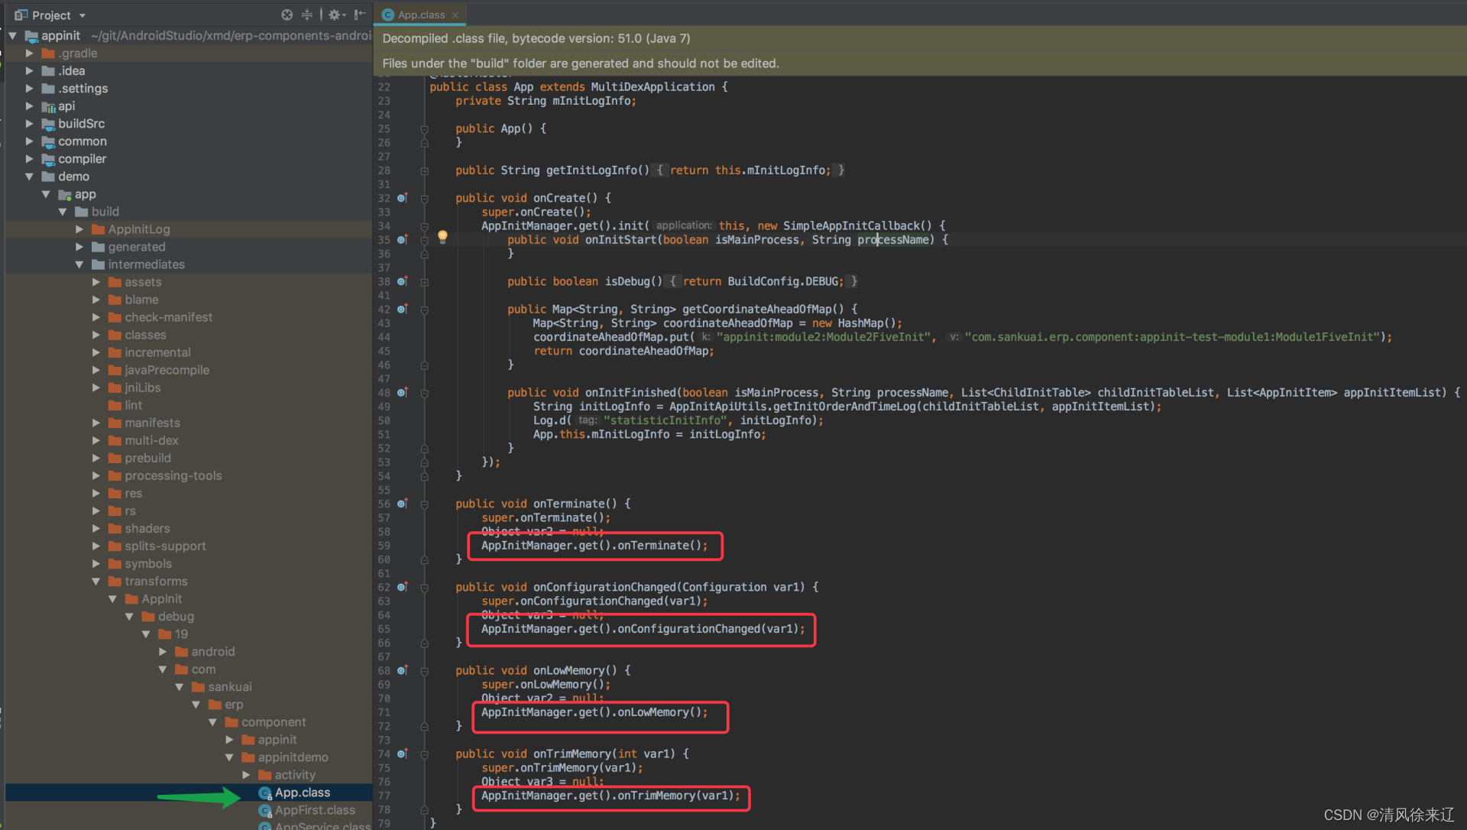Screen dimensions: 1467x830
Task: Click the 'tag:' parameter hint on line 50
Action: pos(588,420)
